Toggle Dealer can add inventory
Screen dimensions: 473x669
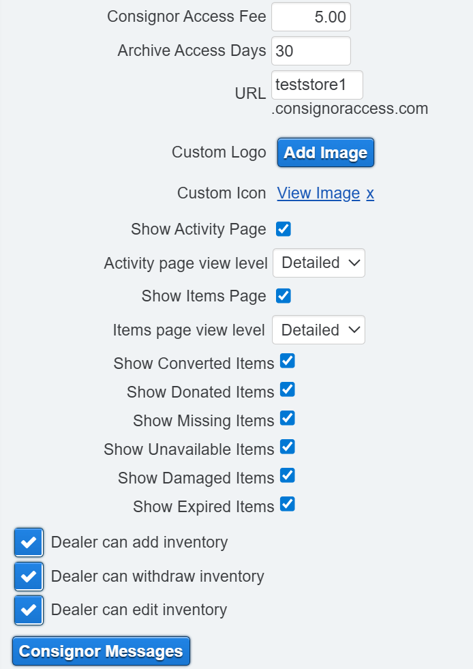(x=29, y=543)
